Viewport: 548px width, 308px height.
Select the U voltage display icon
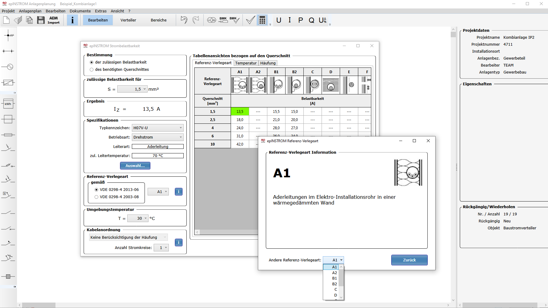click(x=279, y=20)
